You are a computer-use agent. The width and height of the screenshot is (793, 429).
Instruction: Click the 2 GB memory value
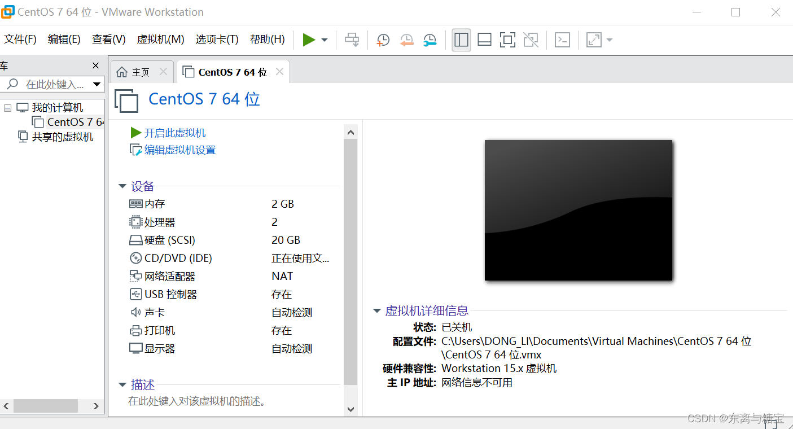point(283,204)
